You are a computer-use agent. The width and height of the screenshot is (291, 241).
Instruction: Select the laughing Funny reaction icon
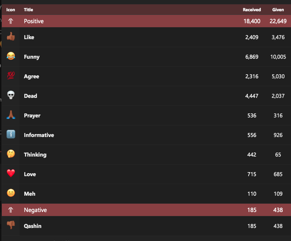coord(11,56)
